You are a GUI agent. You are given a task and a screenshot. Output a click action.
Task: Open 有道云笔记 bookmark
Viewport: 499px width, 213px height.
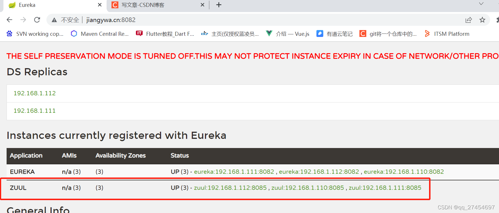[x=334, y=34]
